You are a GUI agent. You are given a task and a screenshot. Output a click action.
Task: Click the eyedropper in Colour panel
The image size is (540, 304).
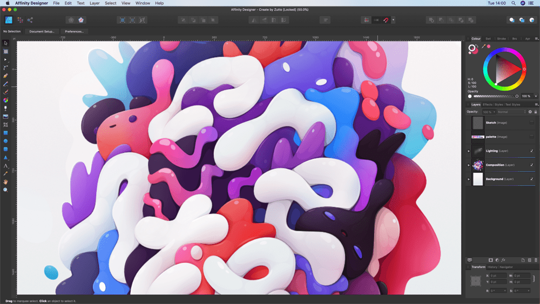(483, 46)
